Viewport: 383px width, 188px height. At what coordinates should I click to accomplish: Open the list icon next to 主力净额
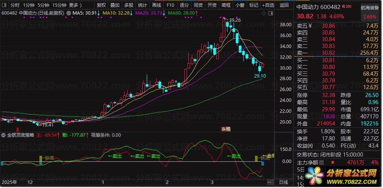[321, 163]
